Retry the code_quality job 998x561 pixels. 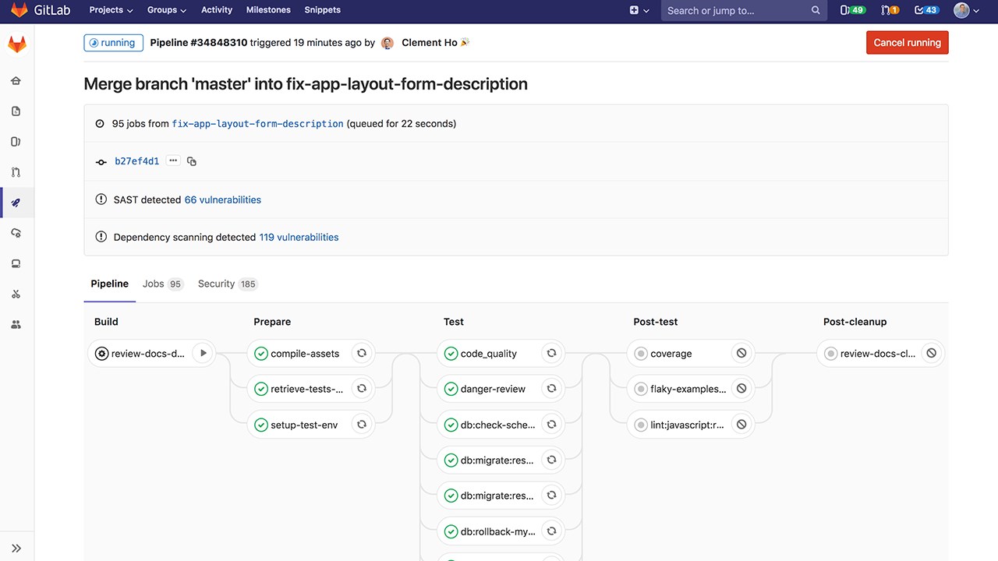coord(551,353)
